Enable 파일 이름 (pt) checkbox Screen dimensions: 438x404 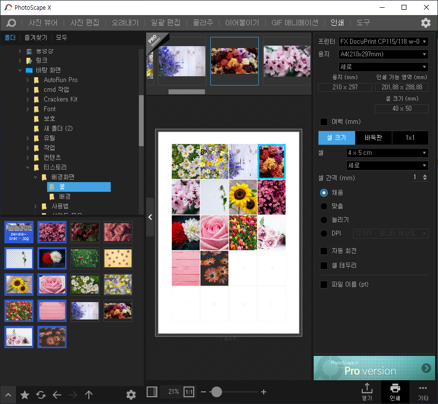pyautogui.click(x=324, y=285)
